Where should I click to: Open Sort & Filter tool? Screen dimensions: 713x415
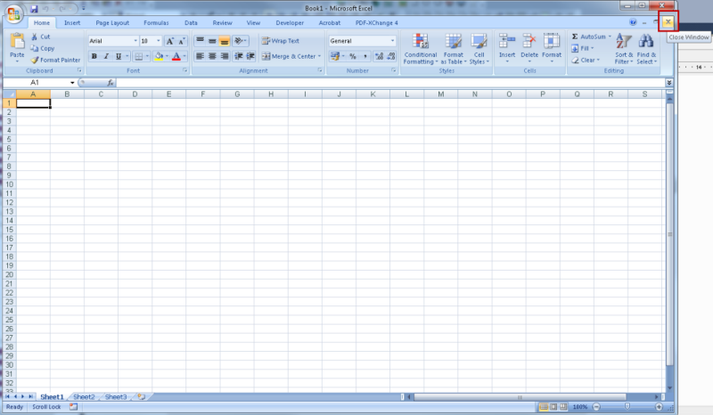623,43
